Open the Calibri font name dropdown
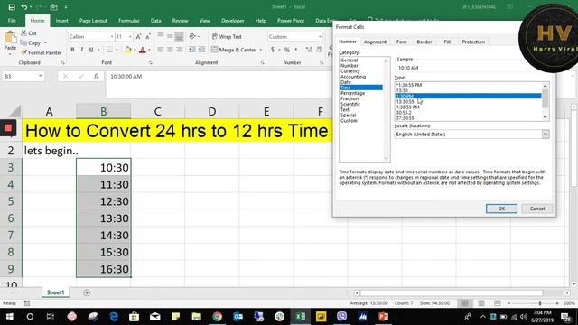 click(x=112, y=37)
